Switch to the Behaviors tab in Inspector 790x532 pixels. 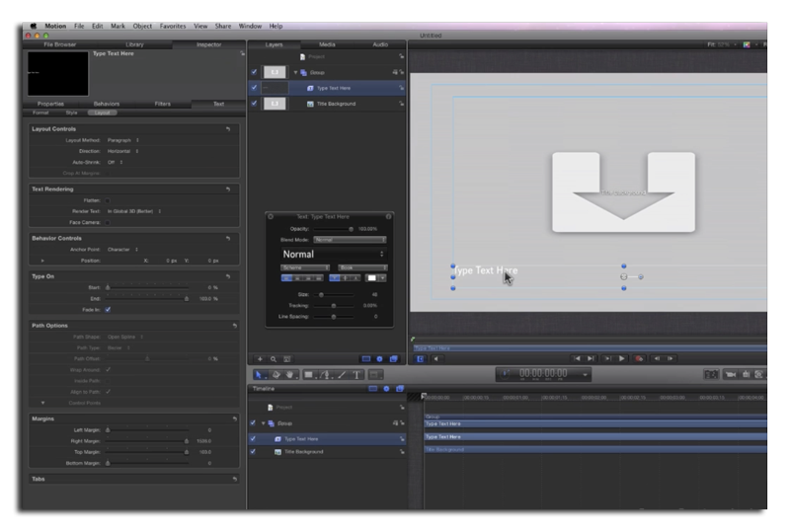click(x=106, y=103)
